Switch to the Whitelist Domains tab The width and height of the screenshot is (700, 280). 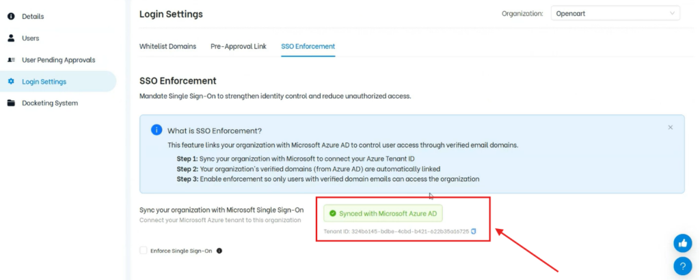167,46
